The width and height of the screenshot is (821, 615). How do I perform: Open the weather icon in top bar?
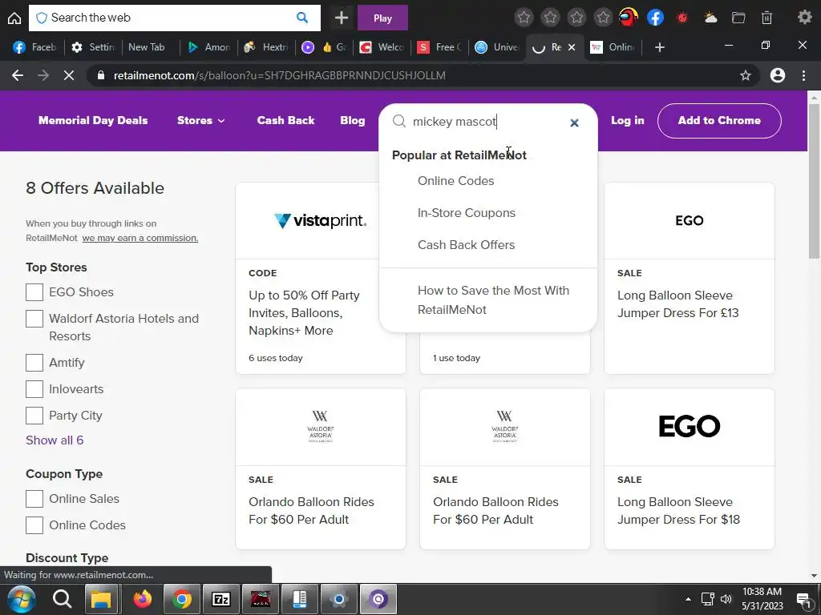coord(710,18)
